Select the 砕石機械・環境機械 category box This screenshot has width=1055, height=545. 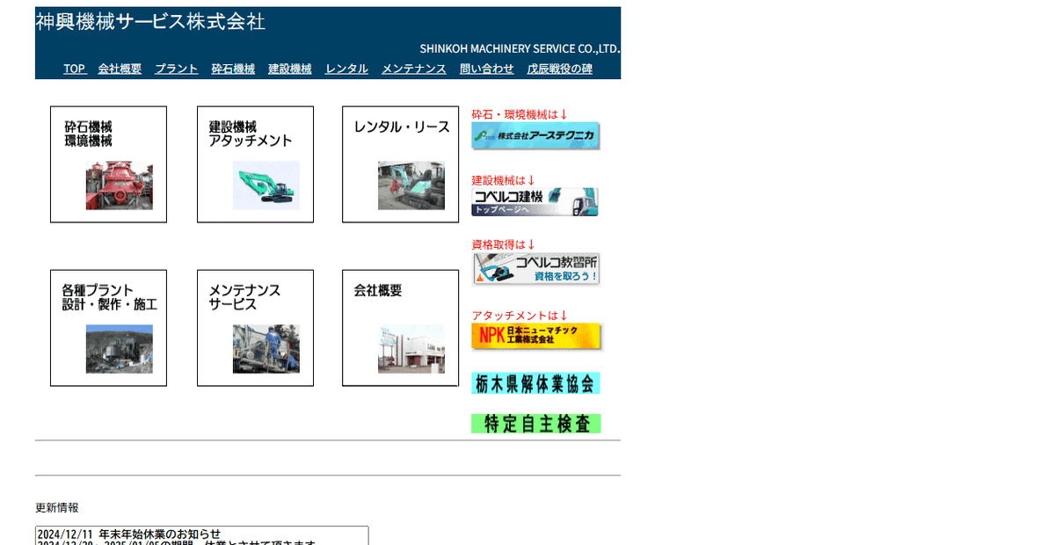click(107, 163)
